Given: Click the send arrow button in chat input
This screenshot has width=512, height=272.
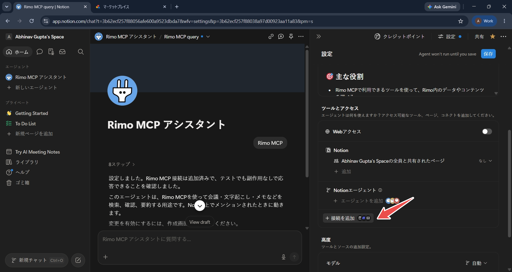Looking at the screenshot, I should click(x=294, y=257).
